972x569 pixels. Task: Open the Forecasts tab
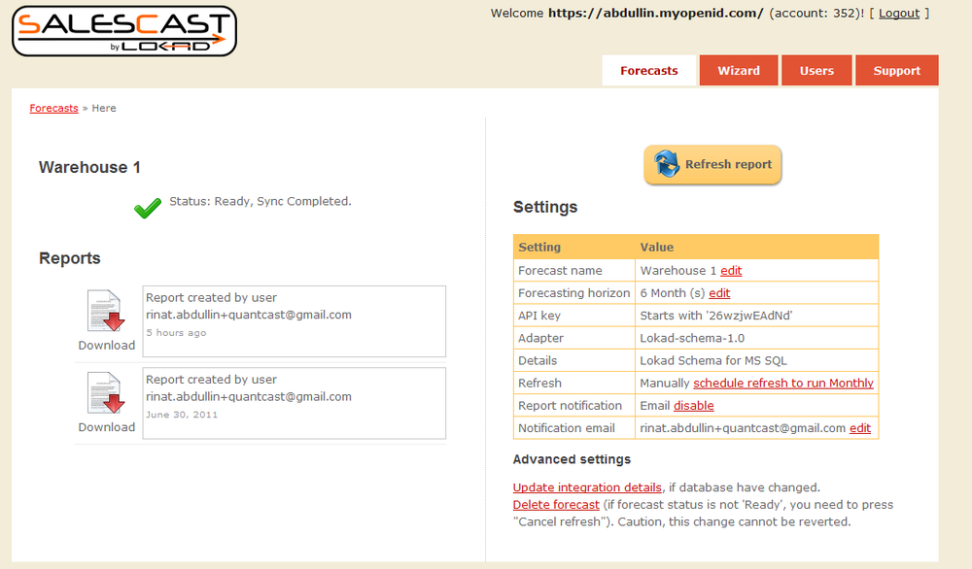click(x=648, y=70)
